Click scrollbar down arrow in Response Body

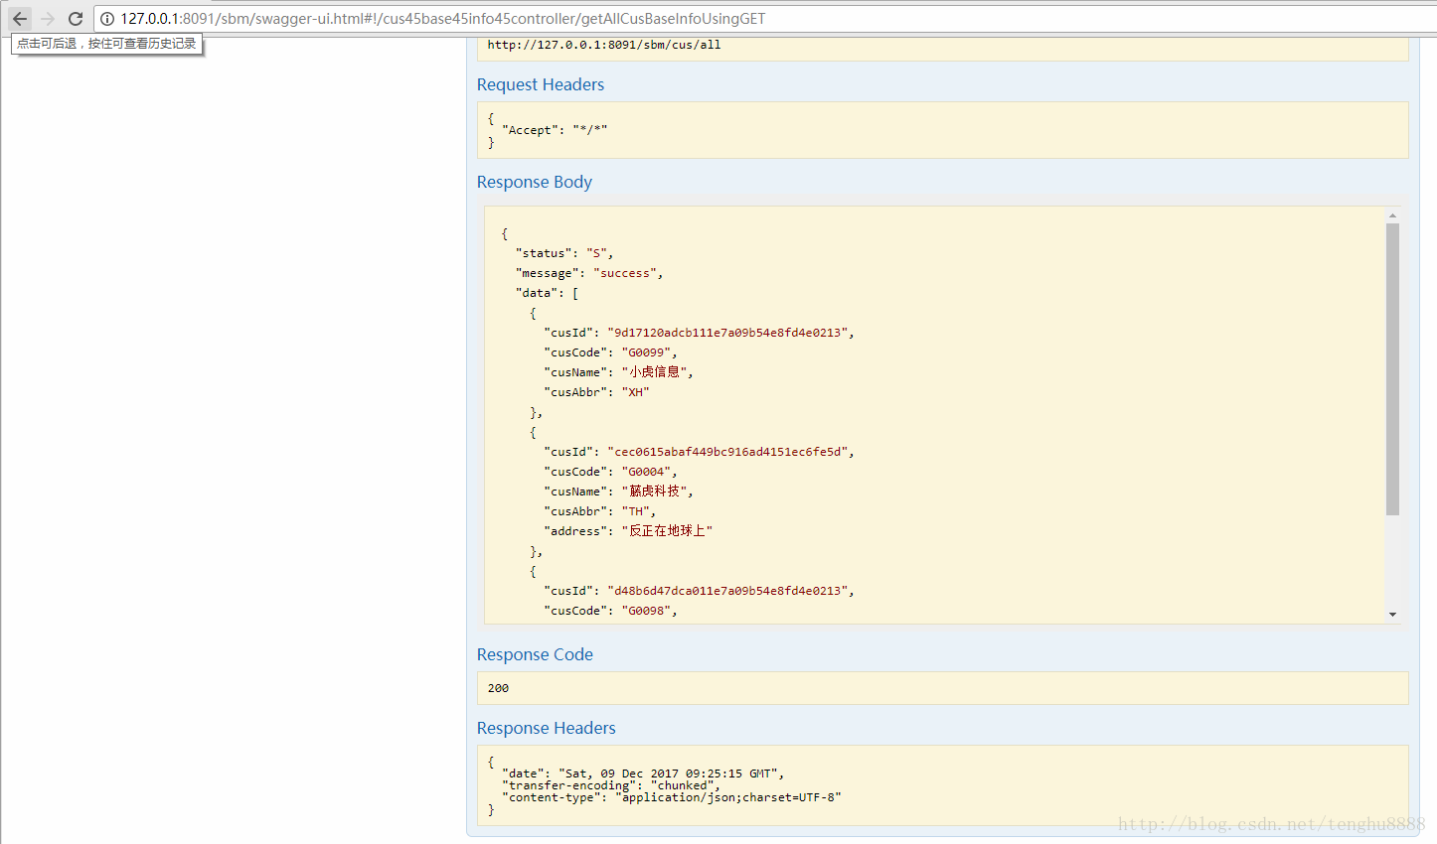(1392, 615)
